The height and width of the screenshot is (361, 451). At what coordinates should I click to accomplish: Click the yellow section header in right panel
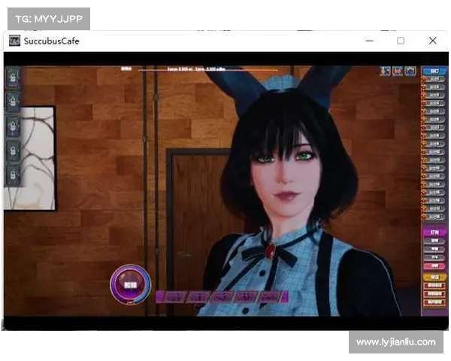coord(434,278)
